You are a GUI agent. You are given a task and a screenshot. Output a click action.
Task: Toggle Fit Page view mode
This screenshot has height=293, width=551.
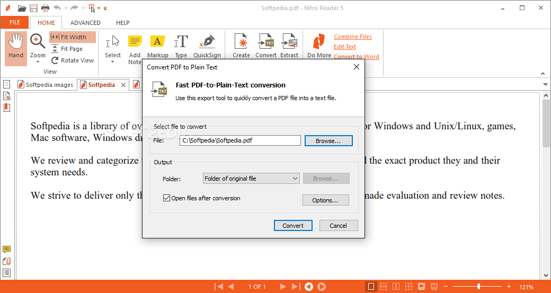pos(67,49)
